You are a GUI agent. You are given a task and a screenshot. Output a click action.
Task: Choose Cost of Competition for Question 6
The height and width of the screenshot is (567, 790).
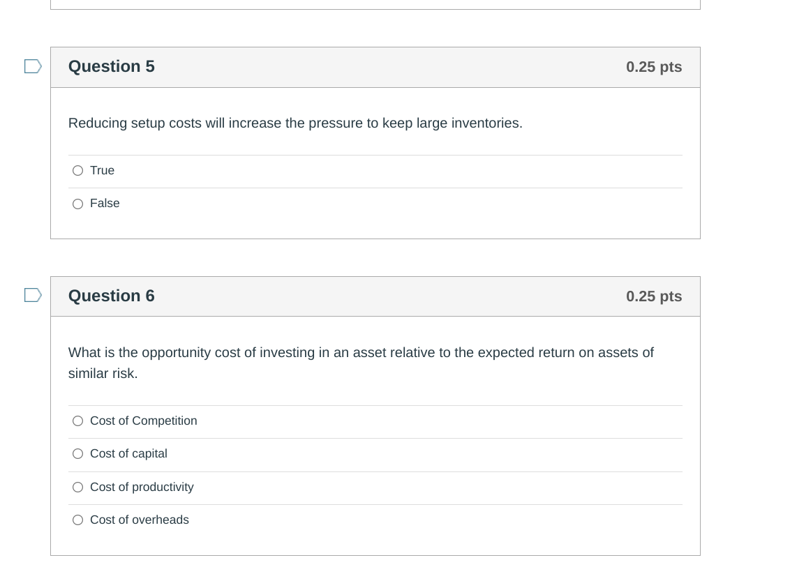click(x=77, y=421)
